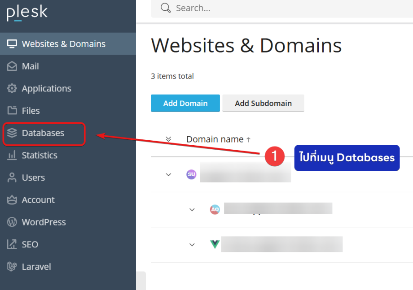The height and width of the screenshot is (290, 413).
Task: Click the Mail envelope icon
Action: click(12, 66)
